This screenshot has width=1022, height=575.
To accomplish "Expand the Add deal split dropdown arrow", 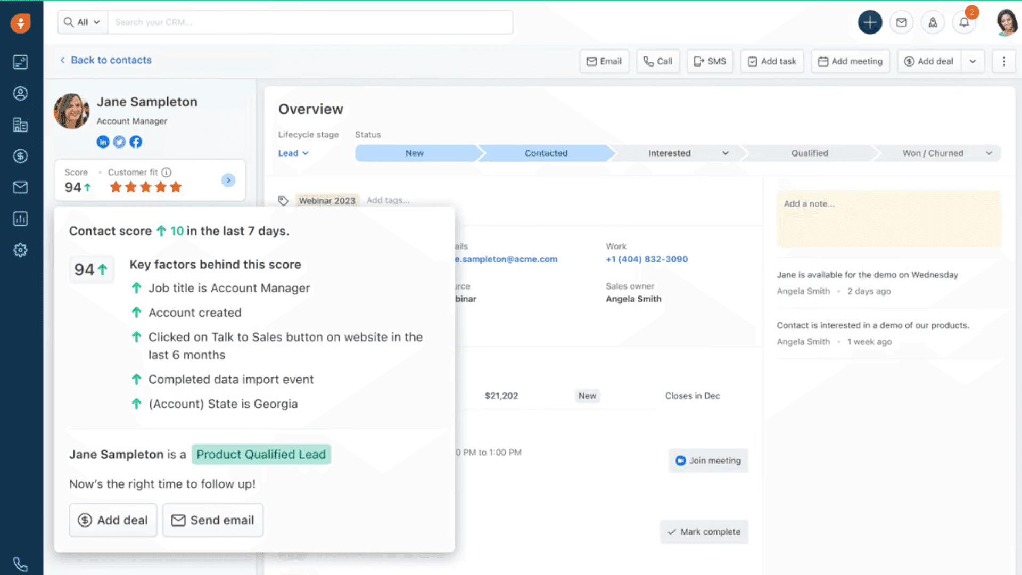I will [972, 61].
